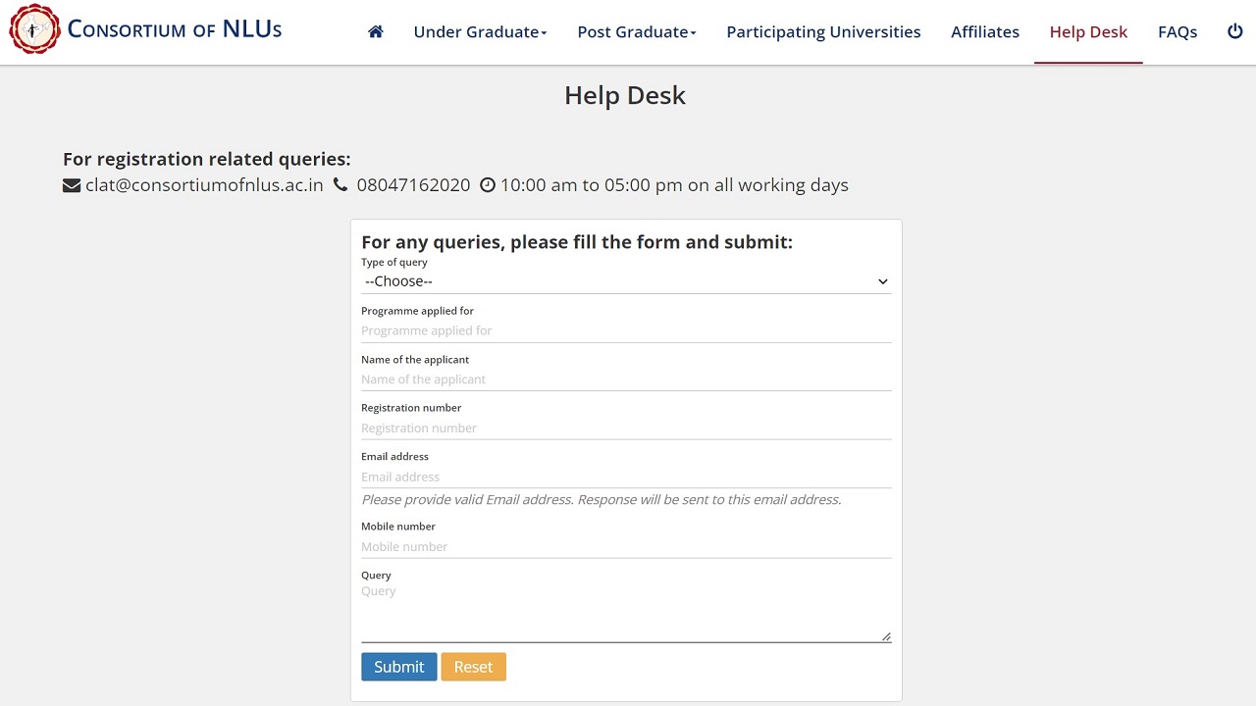Focus the Name of the applicant field
This screenshot has height=706, width=1256.
[626, 379]
